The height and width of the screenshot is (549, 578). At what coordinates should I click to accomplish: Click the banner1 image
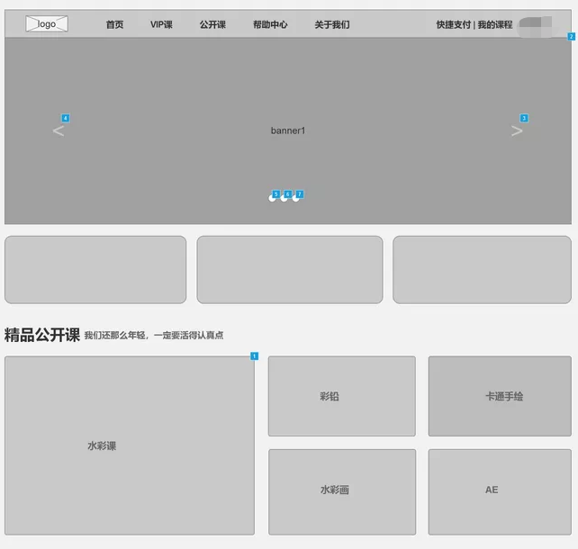288,130
